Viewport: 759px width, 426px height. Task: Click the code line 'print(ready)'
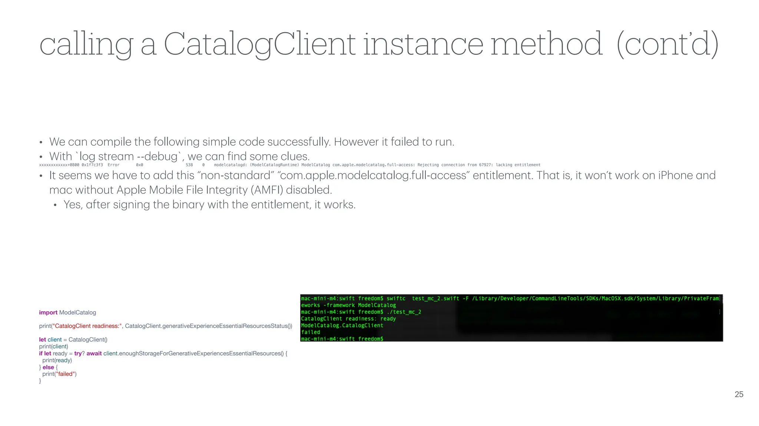[x=57, y=361]
